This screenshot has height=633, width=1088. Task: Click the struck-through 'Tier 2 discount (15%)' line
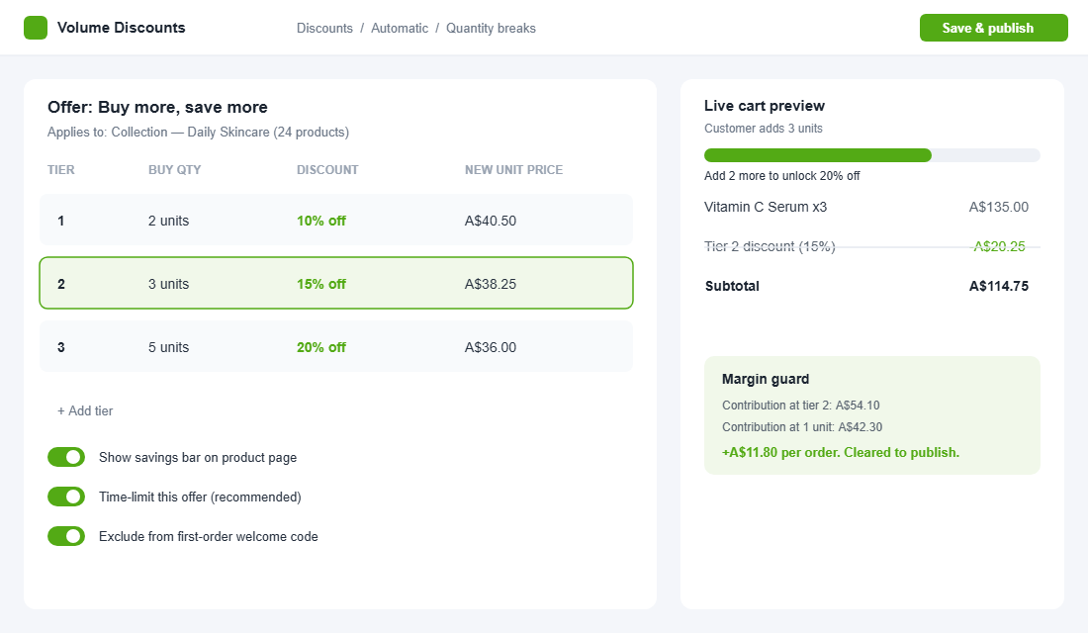770,246
